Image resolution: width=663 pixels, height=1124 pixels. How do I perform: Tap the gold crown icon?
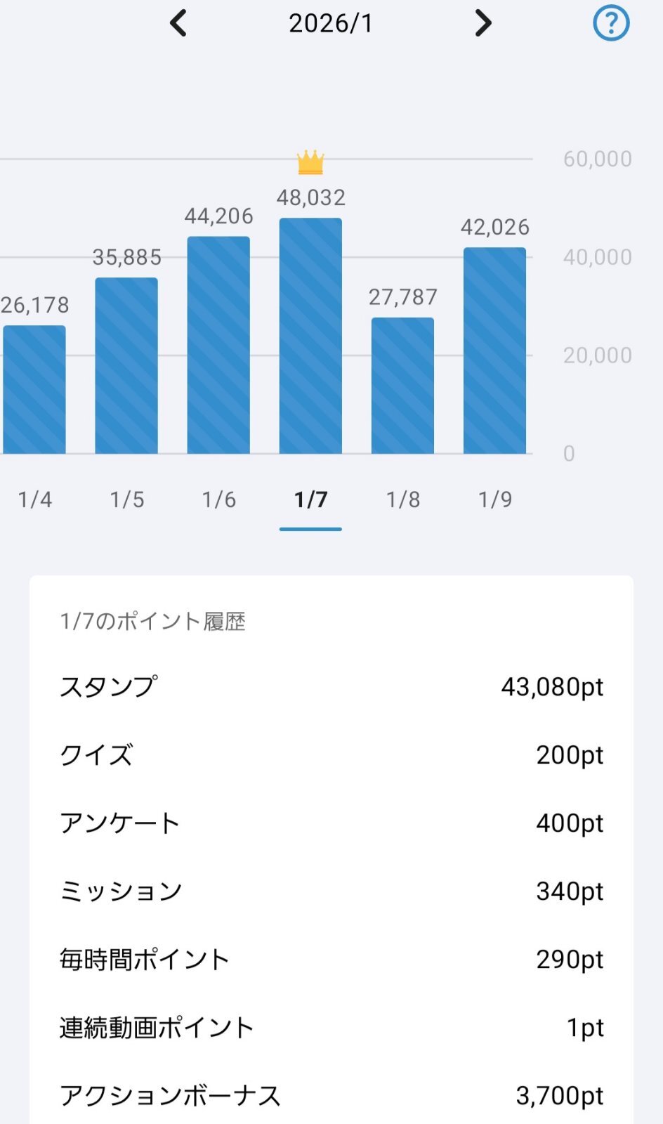tap(310, 162)
